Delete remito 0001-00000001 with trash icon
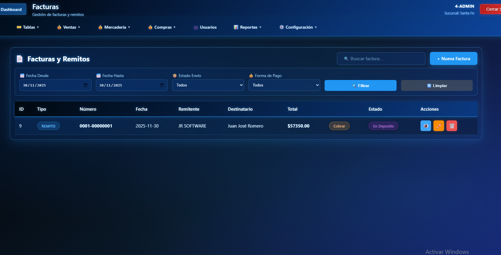 pyautogui.click(x=451, y=126)
